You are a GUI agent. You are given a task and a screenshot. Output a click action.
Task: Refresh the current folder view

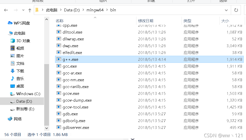[x=236, y=10]
